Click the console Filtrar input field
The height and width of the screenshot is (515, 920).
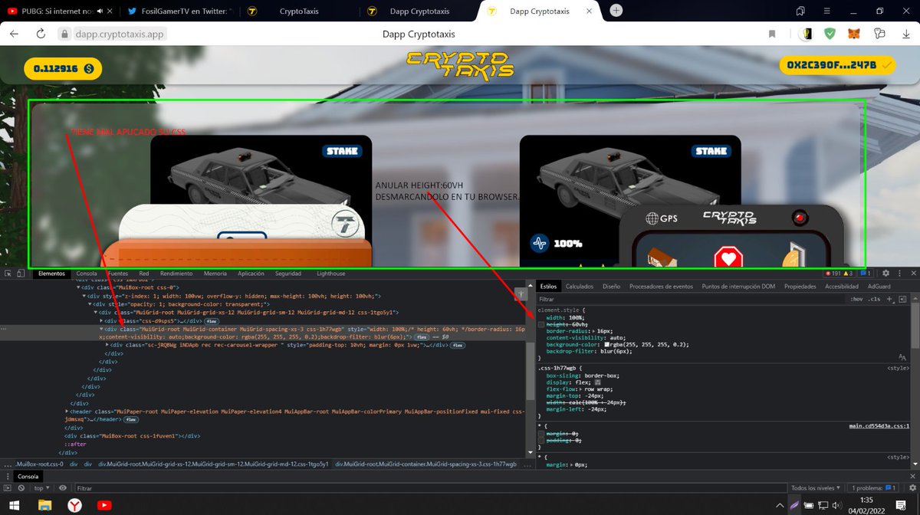point(429,488)
